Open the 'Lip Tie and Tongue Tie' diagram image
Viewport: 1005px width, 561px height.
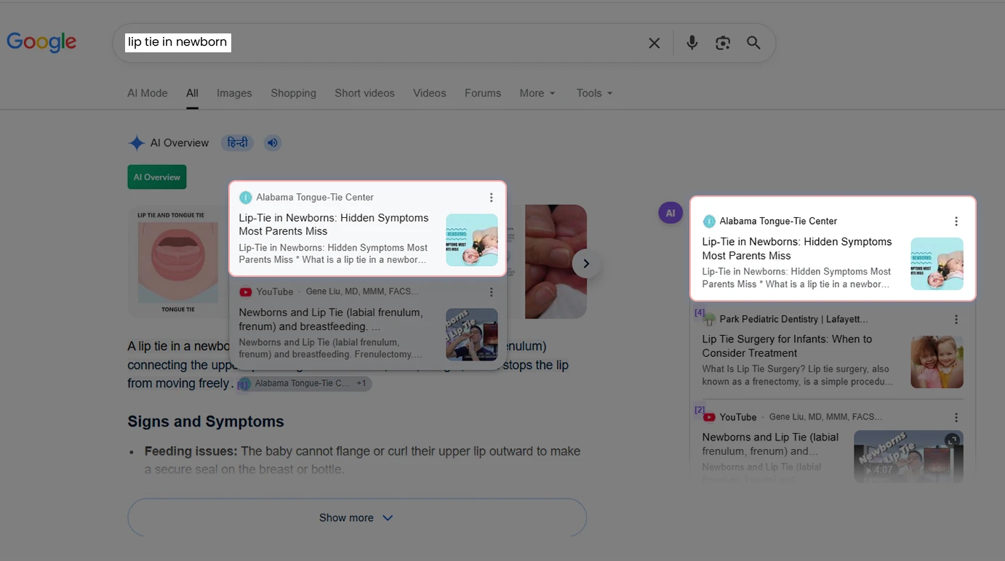tap(177, 262)
